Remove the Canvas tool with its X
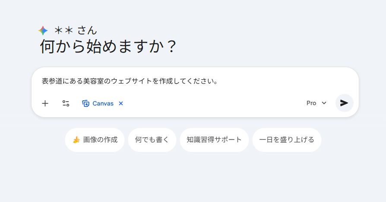386x202 pixels. [x=121, y=103]
